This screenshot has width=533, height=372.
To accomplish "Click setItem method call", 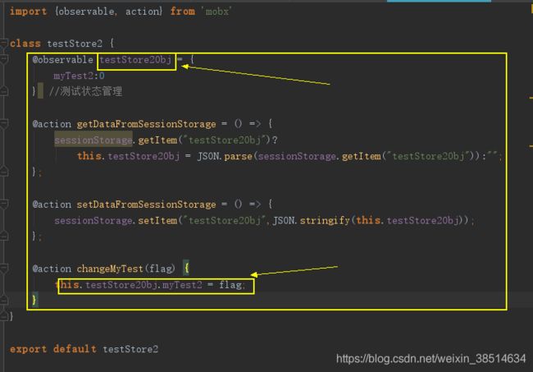I will [157, 221].
